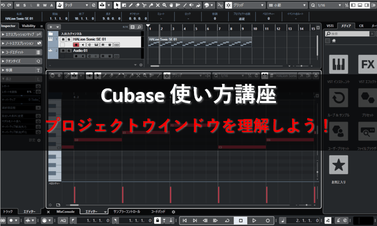This screenshot has width=377, height=226.
Task: Click the horizontal zoom slider under the timeline
Action: [x=302, y=65]
